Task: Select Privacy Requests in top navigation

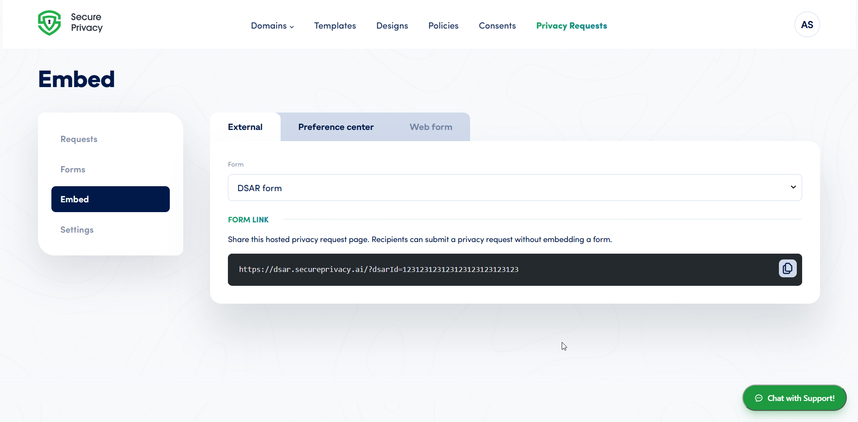Action: [x=572, y=25]
